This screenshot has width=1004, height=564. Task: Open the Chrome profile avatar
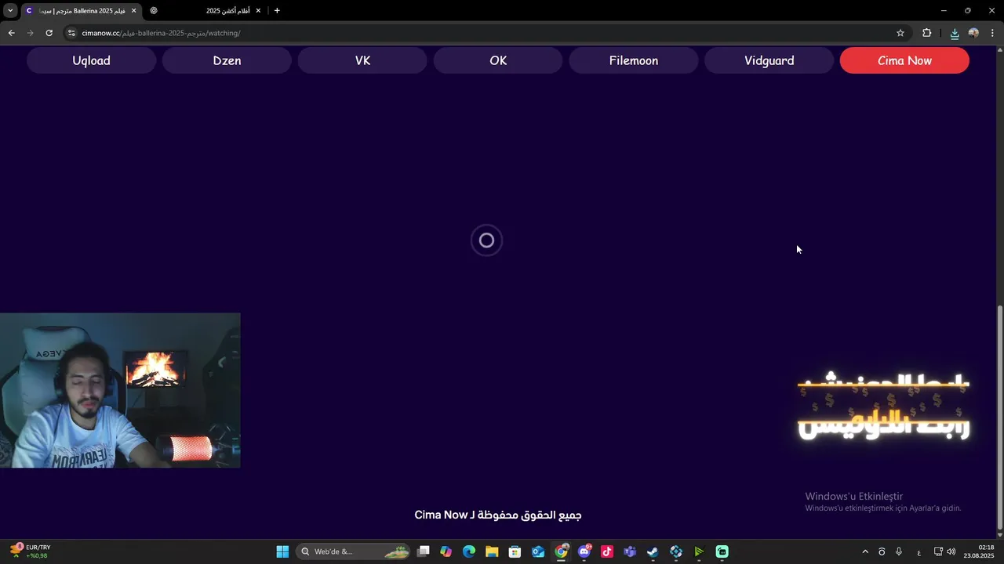[973, 33]
